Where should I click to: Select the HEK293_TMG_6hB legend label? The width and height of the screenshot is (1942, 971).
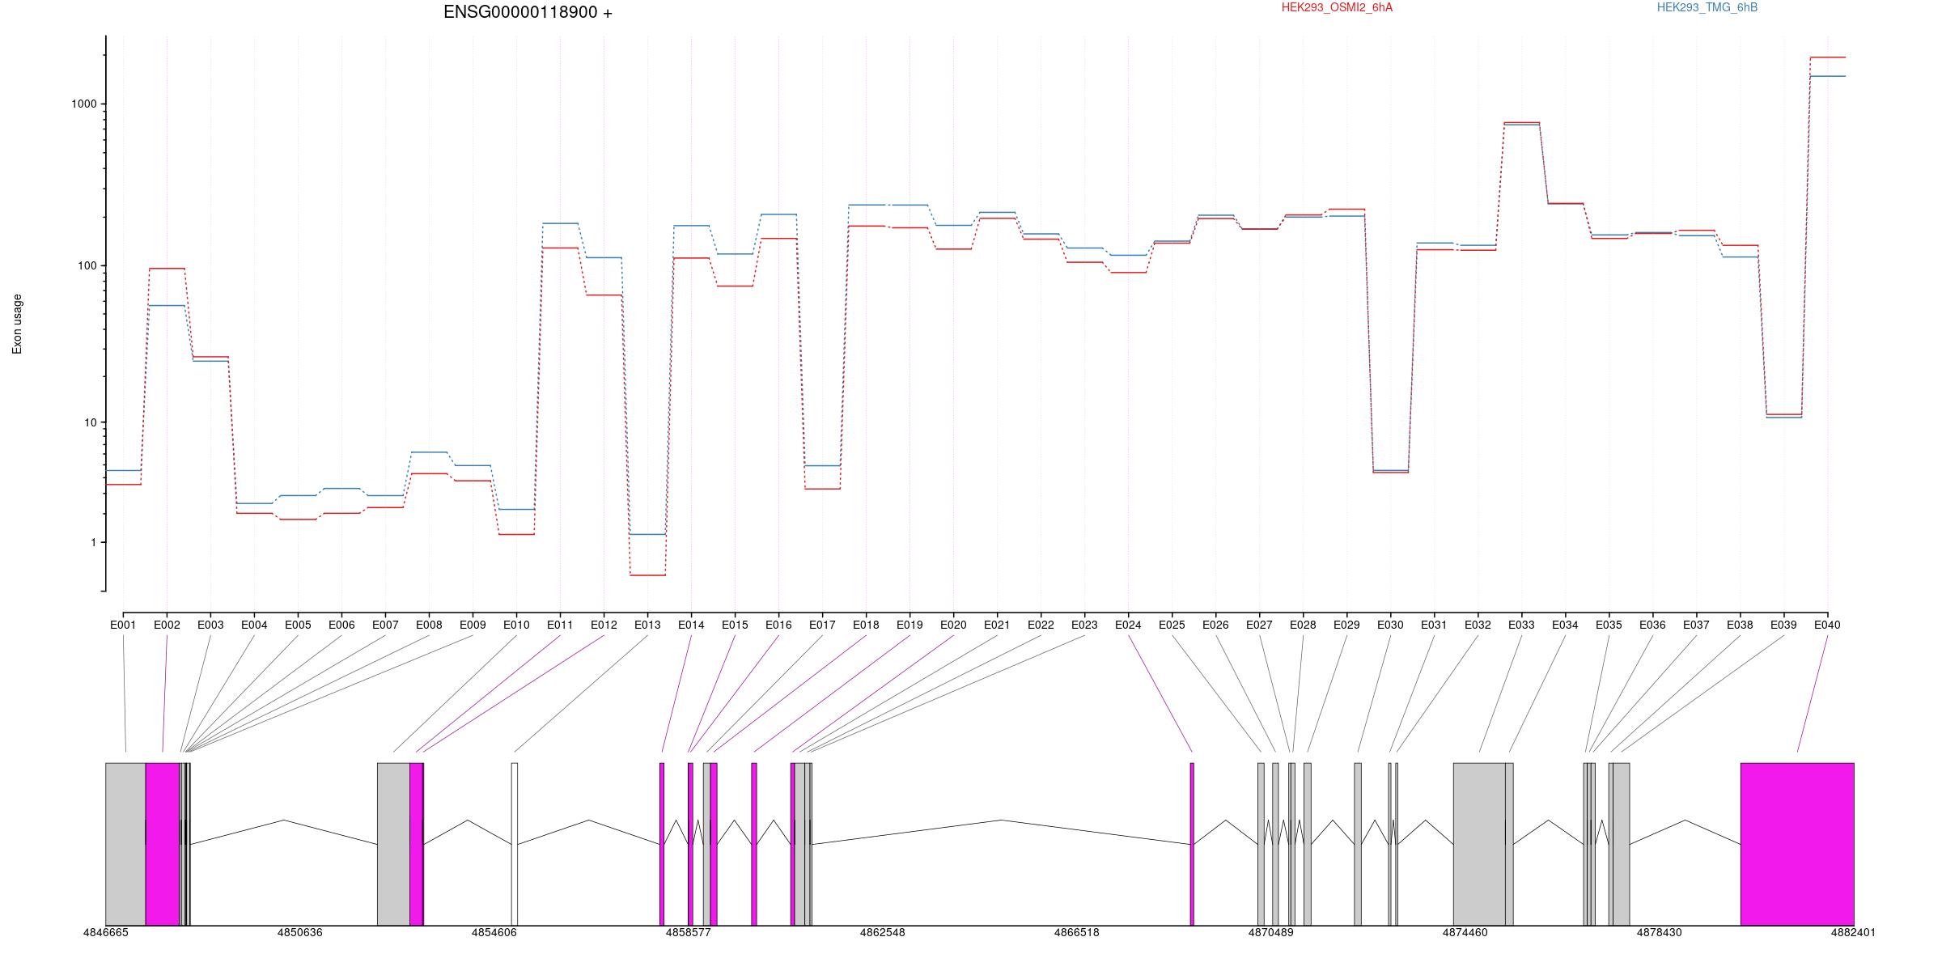point(1707,7)
